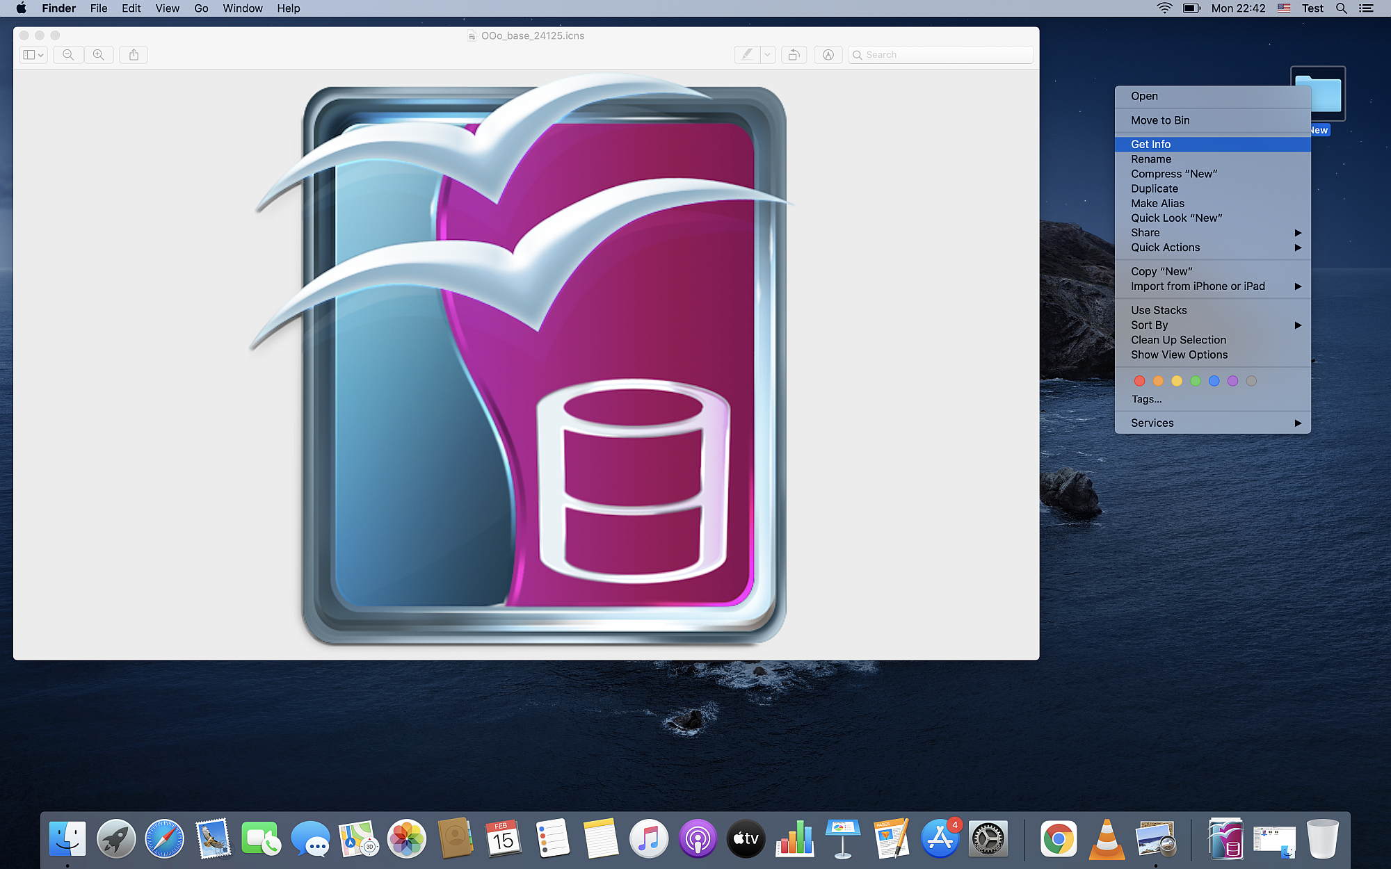Open System Preferences from dock

click(988, 838)
